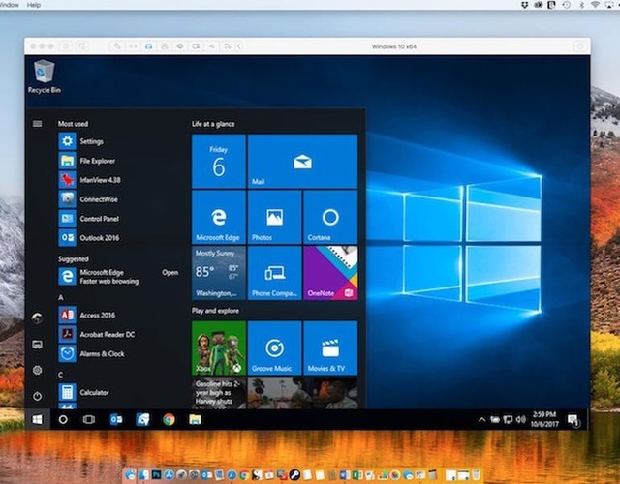The width and height of the screenshot is (620, 484).
Task: Open the Movies & TV tile
Action: coord(330,348)
